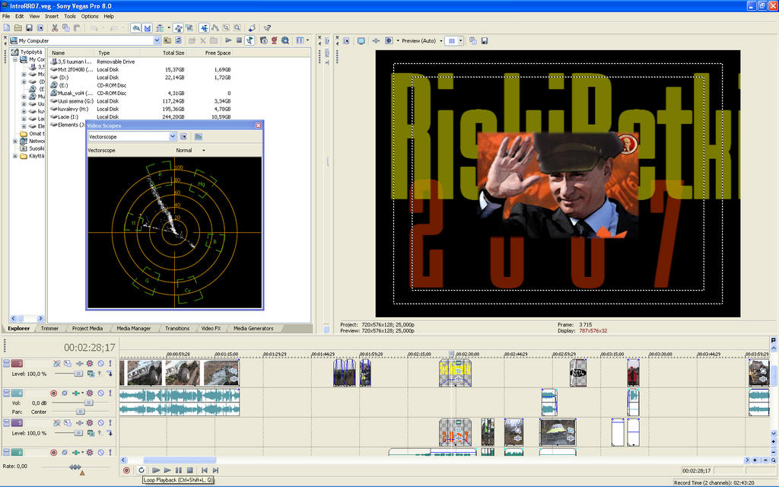
Task: Solo audio track 4
Action: coord(110,393)
